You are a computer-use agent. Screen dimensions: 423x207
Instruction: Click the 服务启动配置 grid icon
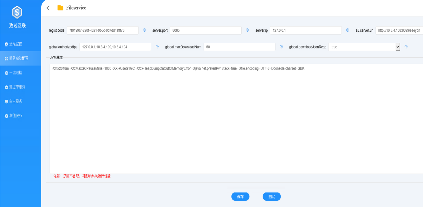click(6, 59)
